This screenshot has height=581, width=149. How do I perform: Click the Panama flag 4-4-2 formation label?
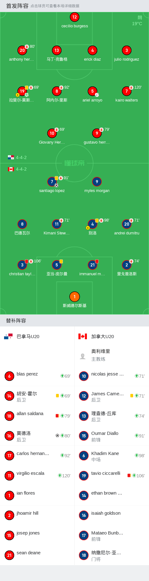point(17,157)
